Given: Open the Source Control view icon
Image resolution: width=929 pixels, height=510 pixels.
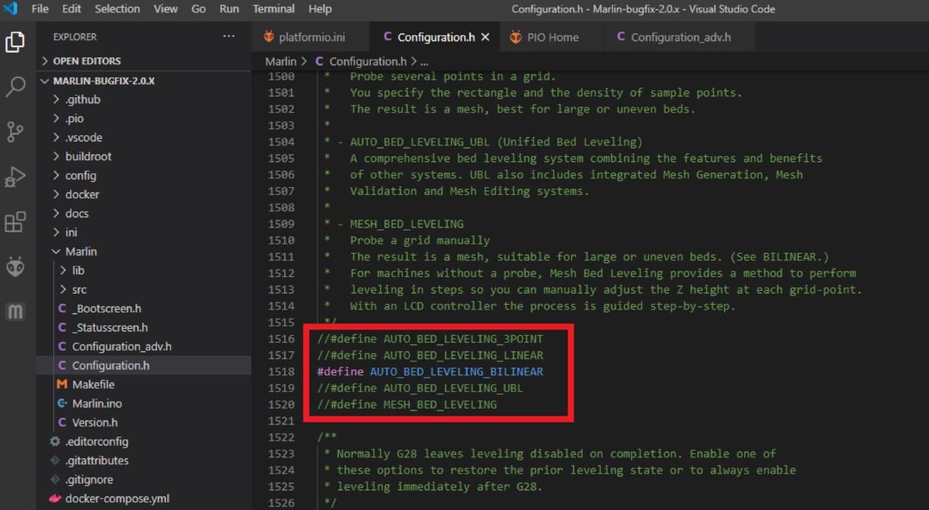Looking at the screenshot, I should click(15, 132).
